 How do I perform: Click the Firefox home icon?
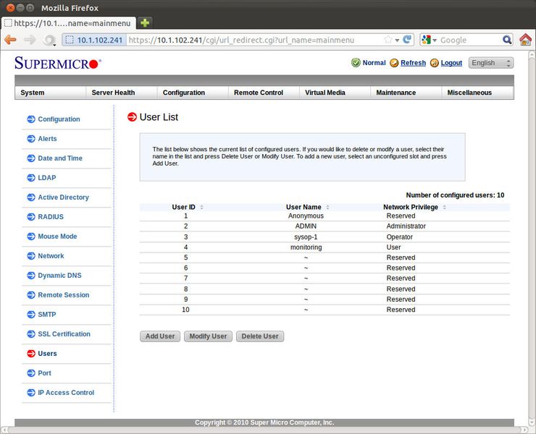(525, 40)
